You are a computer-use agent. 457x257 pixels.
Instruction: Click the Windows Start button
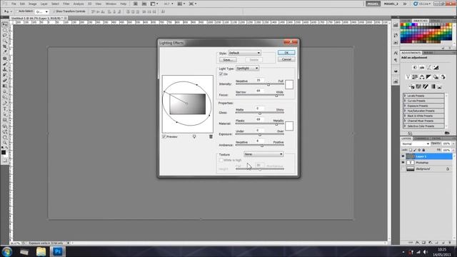7,251
